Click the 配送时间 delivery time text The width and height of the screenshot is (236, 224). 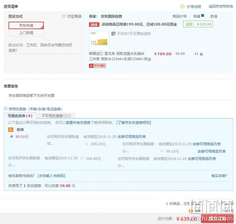click(40, 48)
